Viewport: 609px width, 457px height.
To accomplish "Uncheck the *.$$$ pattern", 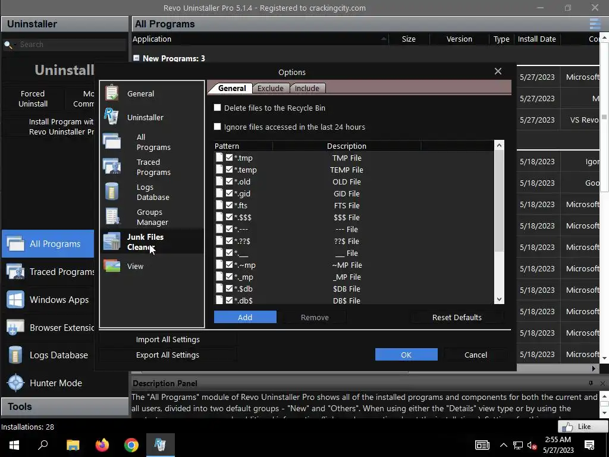I will point(229,217).
